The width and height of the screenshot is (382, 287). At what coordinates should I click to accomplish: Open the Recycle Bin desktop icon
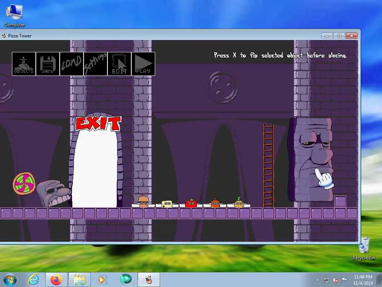(x=364, y=249)
